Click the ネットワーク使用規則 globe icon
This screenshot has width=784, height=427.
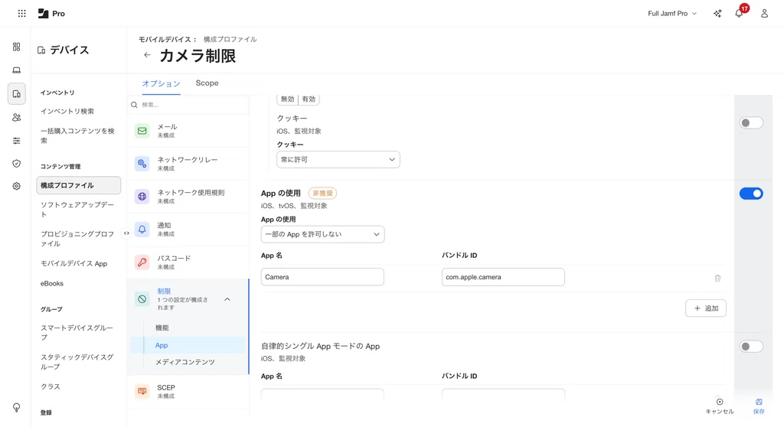click(x=142, y=197)
